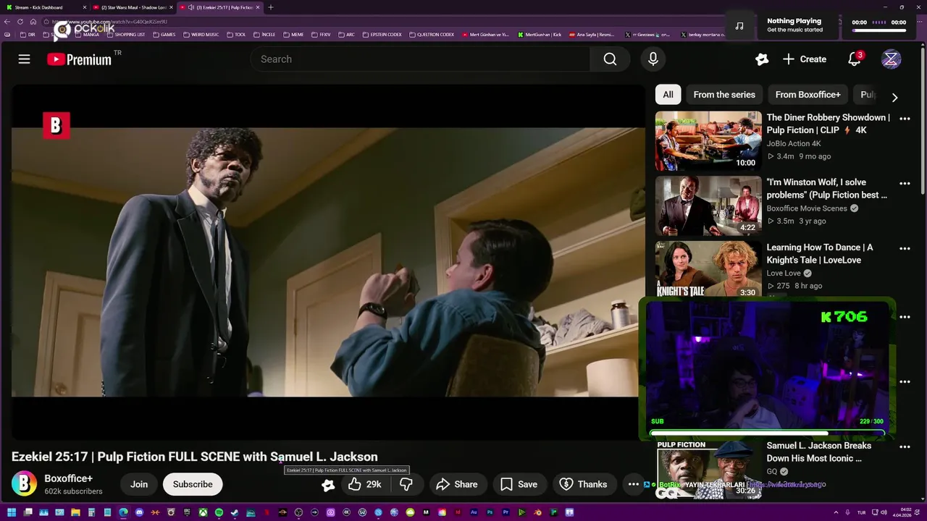
Task: Open the WEIRD MUSIC bookmark folder
Action: click(201, 35)
